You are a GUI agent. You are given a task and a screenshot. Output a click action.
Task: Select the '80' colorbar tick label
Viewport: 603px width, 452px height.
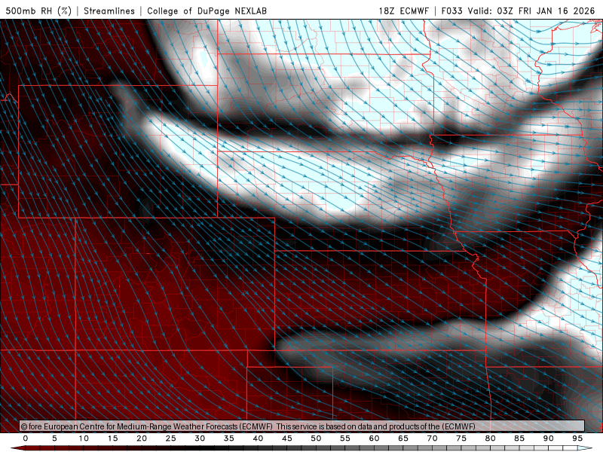(491, 438)
